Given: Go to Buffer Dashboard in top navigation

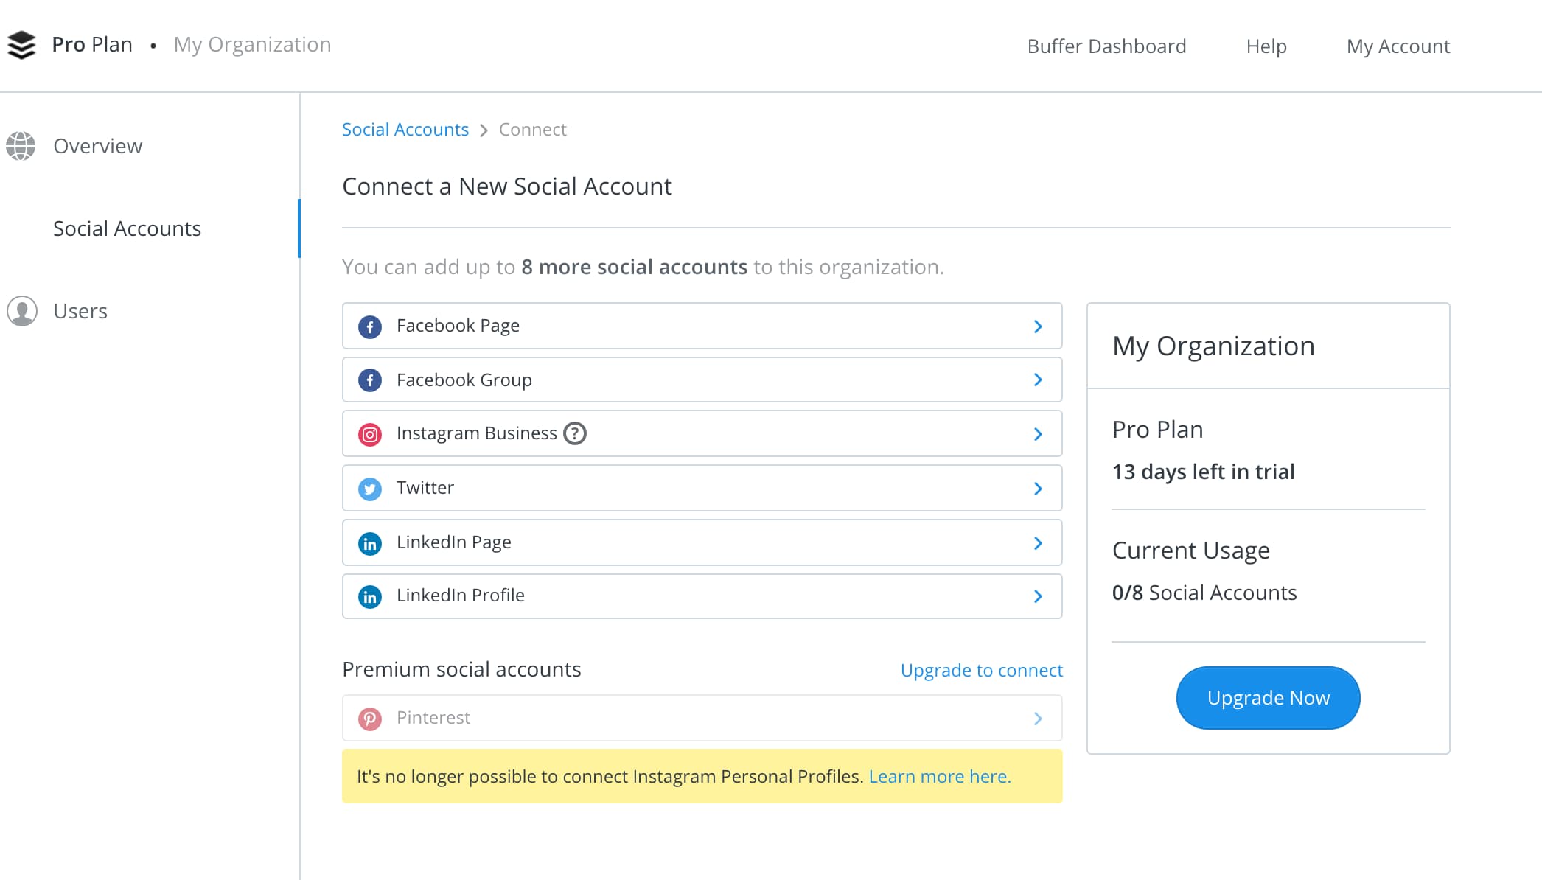Looking at the screenshot, I should 1106,46.
